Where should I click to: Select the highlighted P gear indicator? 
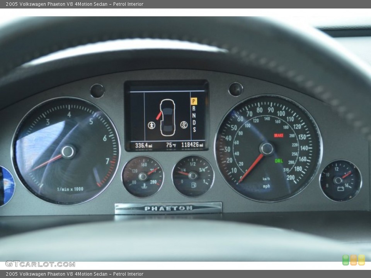[x=194, y=102]
